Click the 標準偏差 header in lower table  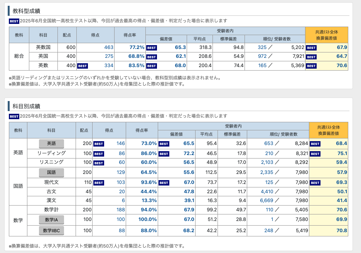[232, 134]
